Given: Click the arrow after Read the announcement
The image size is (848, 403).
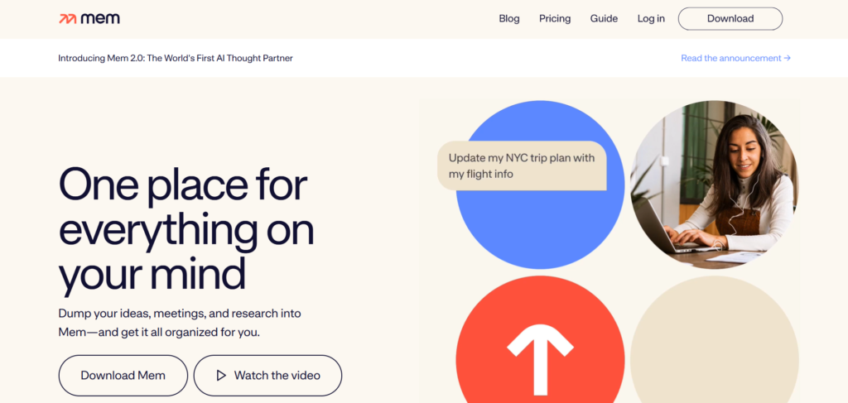Looking at the screenshot, I should click(787, 59).
